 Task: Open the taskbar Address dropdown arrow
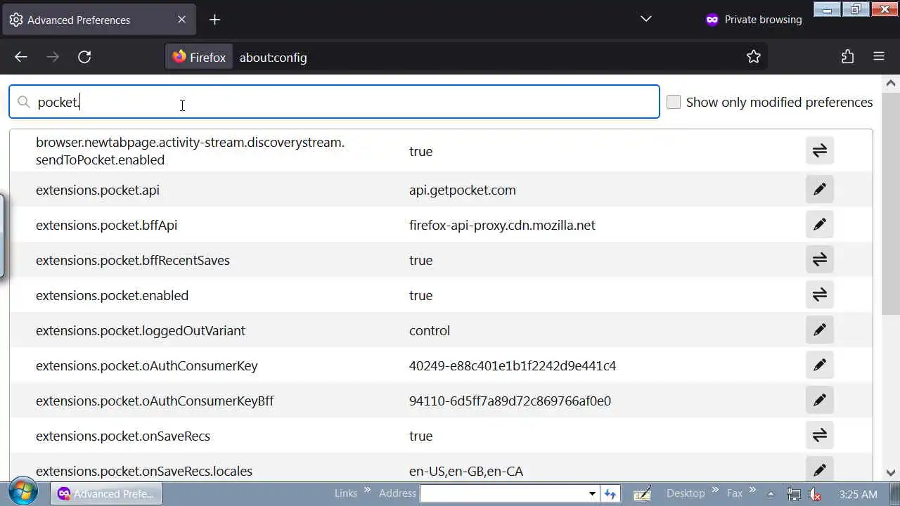tap(592, 493)
